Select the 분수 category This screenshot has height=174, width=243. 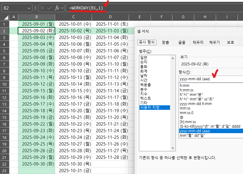tap(155, 89)
